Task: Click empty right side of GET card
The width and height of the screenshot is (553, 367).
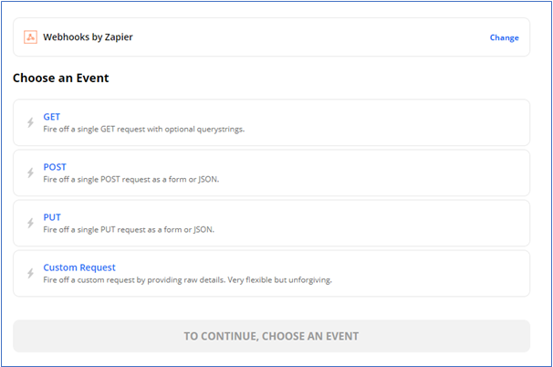Action: click(429, 123)
